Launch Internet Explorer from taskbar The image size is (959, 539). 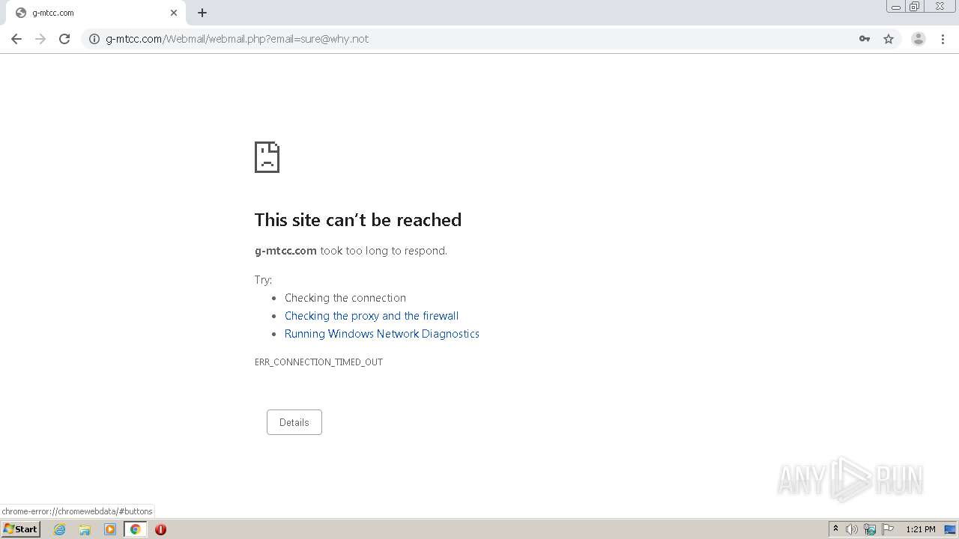(60, 529)
